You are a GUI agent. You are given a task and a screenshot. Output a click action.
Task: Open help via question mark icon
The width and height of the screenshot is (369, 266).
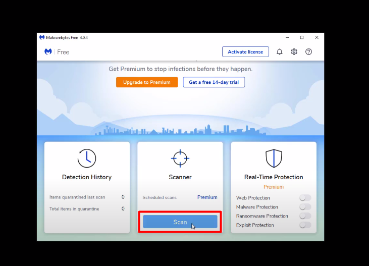click(x=308, y=52)
